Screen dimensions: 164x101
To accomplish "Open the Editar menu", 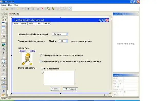I will click(x=10, y=5).
